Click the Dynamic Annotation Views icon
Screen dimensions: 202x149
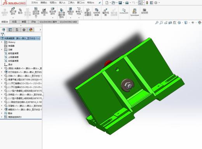pyautogui.click(x=174, y=23)
